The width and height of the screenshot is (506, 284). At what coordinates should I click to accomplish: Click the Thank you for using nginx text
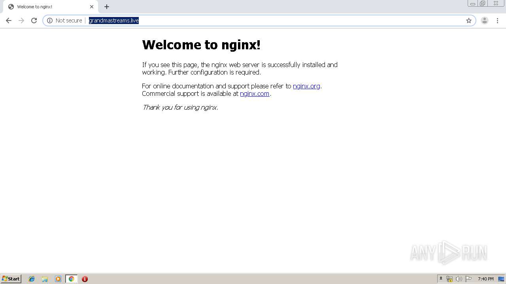[x=180, y=107]
